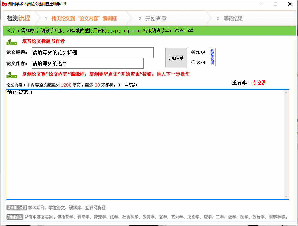Select step 1 拷贝论文到论文内容编辑框 tab
Viewport: 298px width, 226px height.
(x=81, y=18)
